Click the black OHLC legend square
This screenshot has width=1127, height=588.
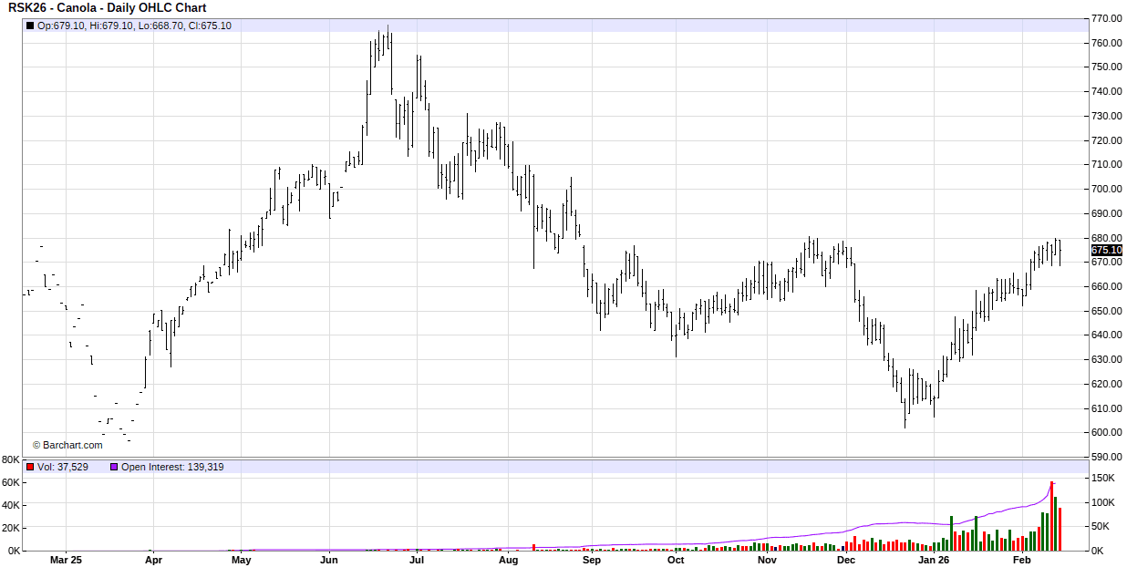coord(30,26)
